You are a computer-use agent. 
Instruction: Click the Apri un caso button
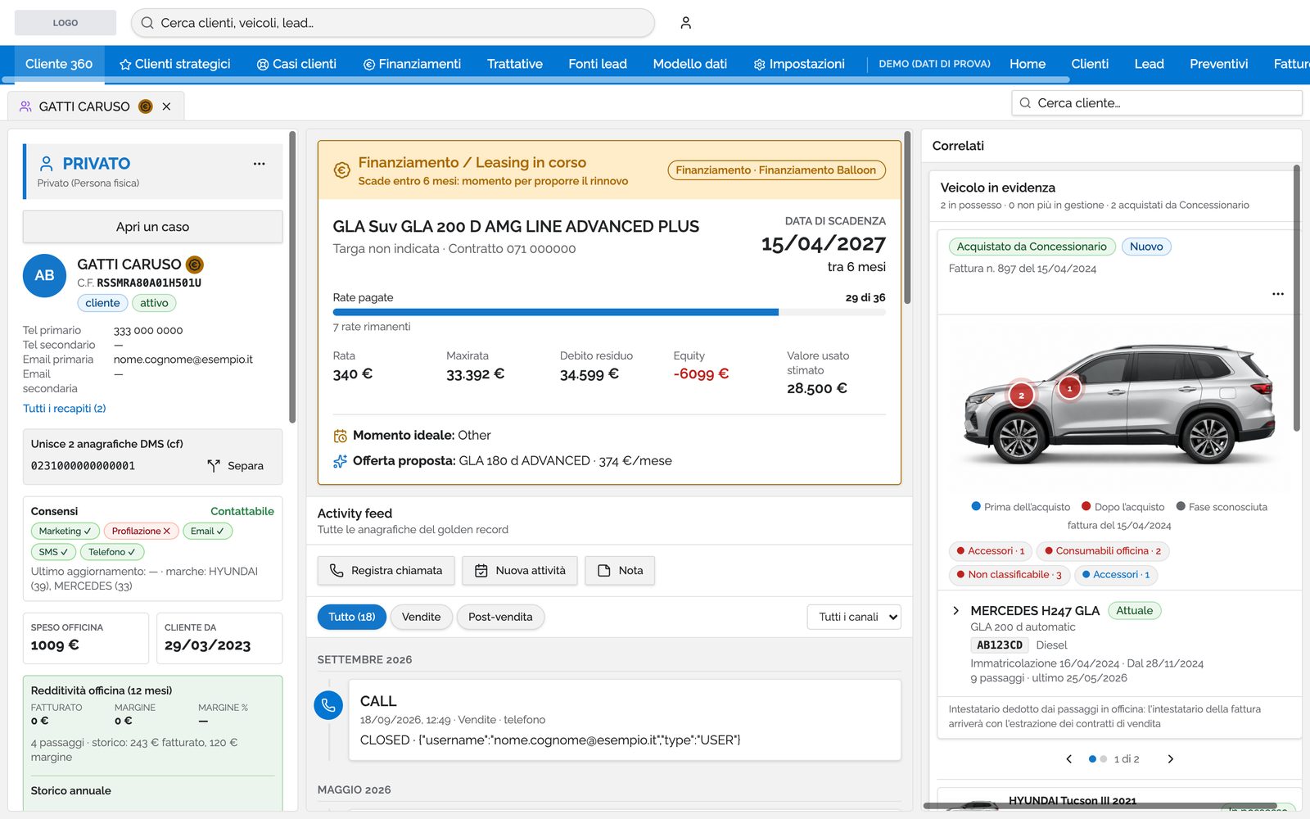pos(152,227)
